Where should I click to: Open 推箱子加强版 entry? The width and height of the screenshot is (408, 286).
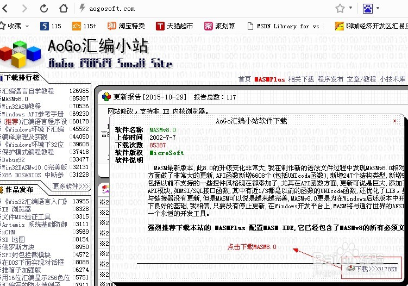(21, 270)
